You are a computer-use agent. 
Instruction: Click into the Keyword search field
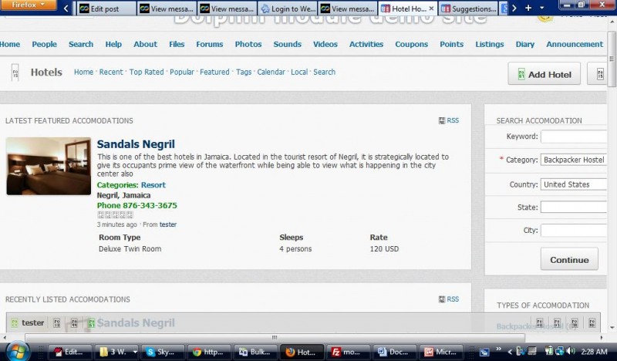pos(574,137)
